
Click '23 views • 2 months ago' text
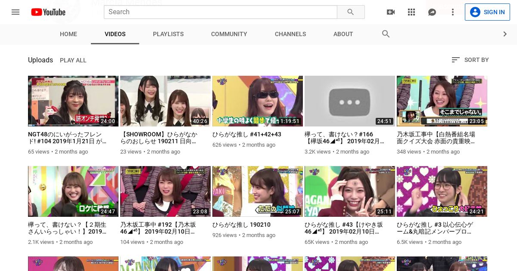click(x=150, y=152)
